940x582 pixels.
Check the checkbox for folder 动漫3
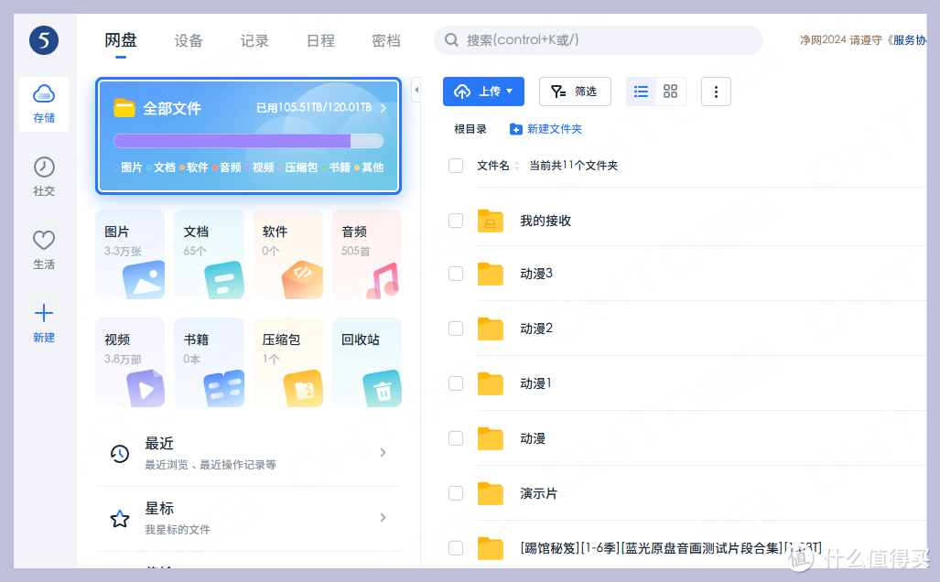click(x=455, y=274)
